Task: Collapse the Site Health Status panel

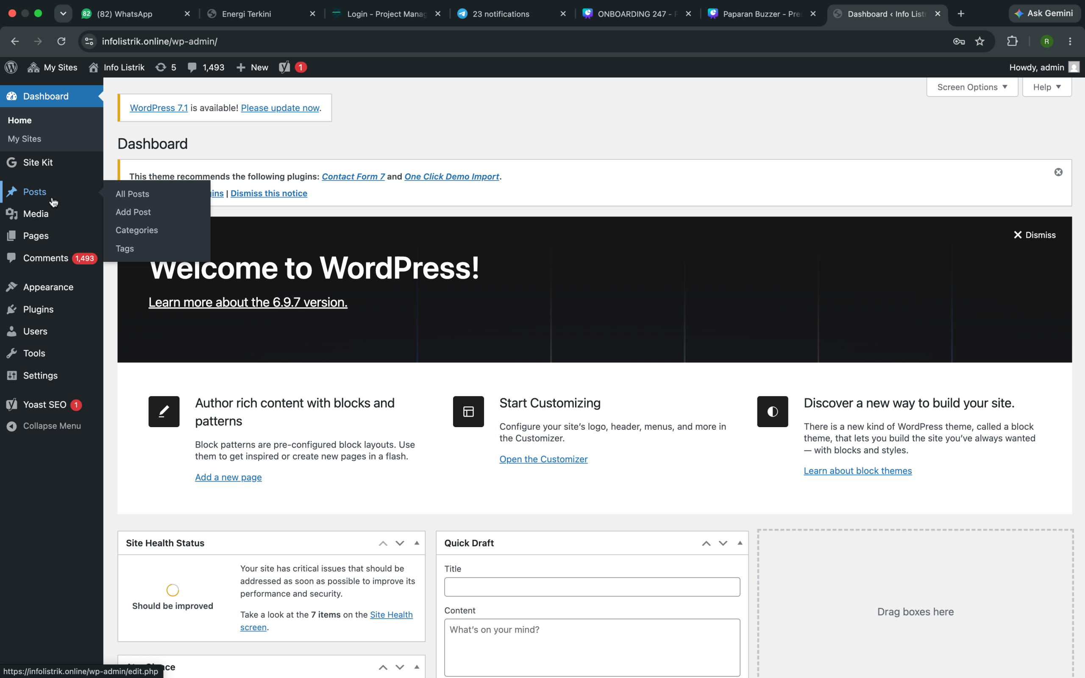Action: click(417, 543)
